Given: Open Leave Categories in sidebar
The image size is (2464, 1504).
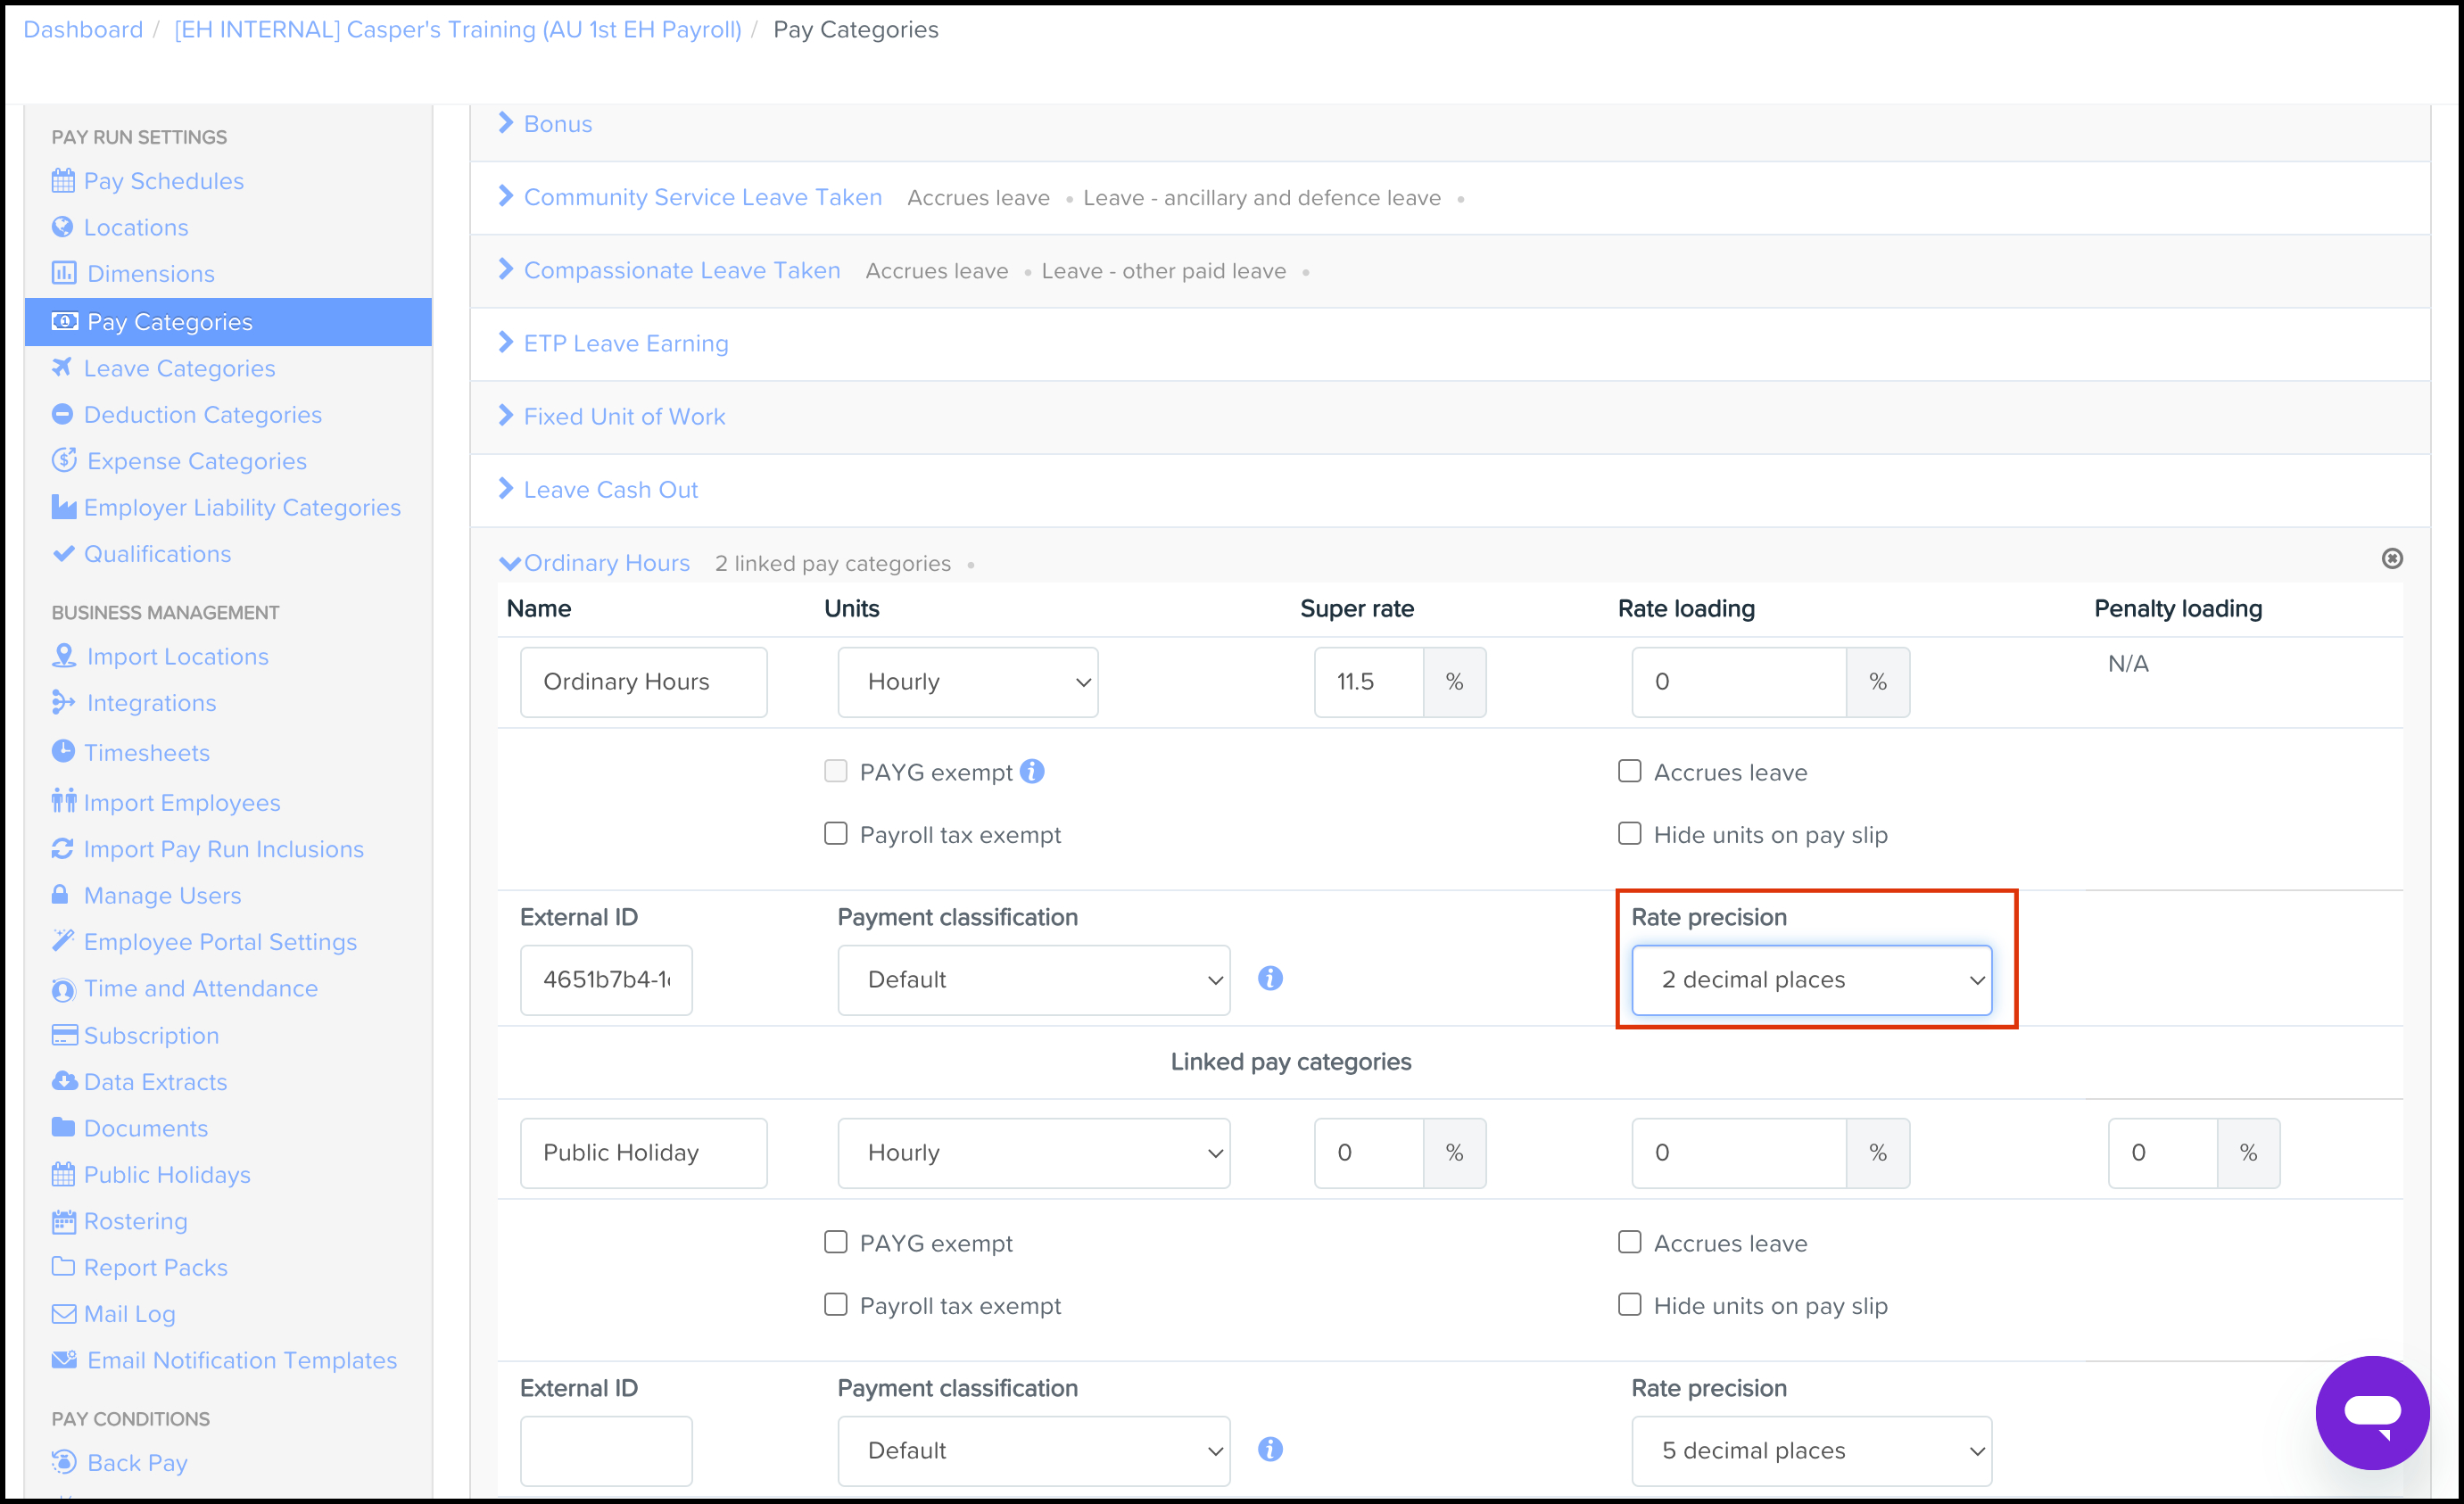Looking at the screenshot, I should pos(179,368).
